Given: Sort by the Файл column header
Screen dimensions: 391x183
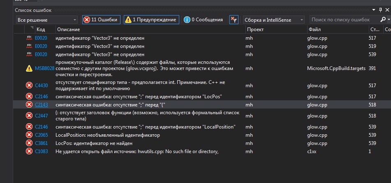Looking at the screenshot, I should [338, 29].
